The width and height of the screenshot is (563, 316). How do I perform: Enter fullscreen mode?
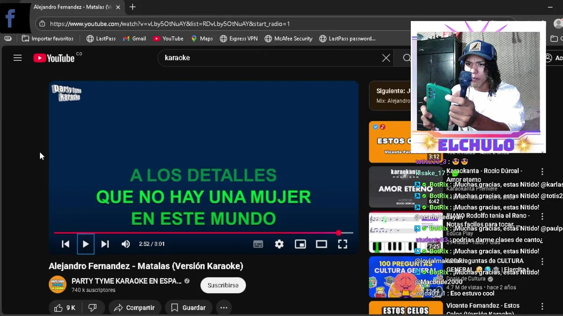click(x=343, y=244)
